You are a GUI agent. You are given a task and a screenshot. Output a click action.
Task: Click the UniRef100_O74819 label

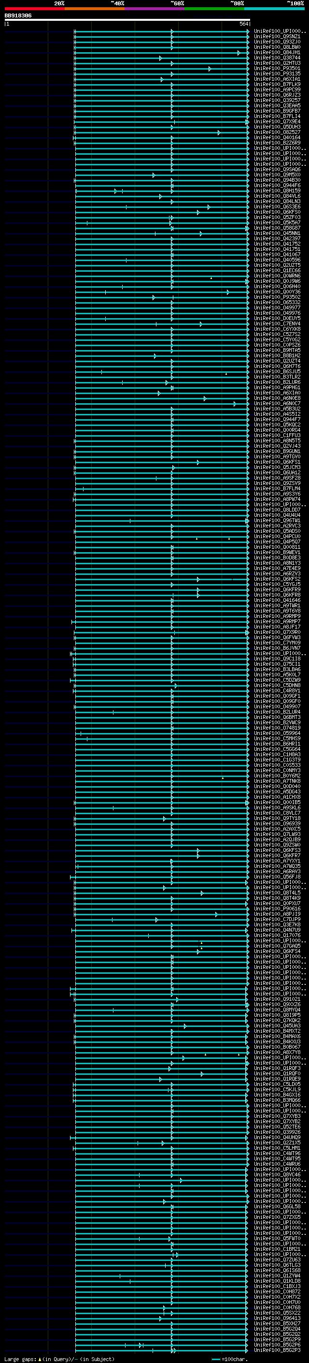tap(277, 728)
